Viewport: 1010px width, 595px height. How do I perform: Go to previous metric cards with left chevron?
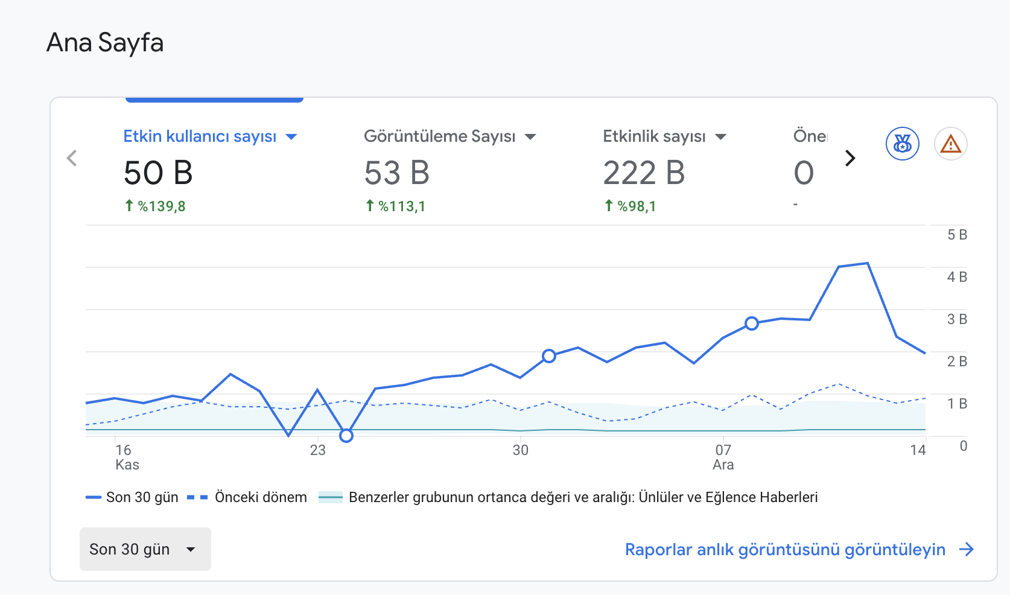[x=72, y=158]
